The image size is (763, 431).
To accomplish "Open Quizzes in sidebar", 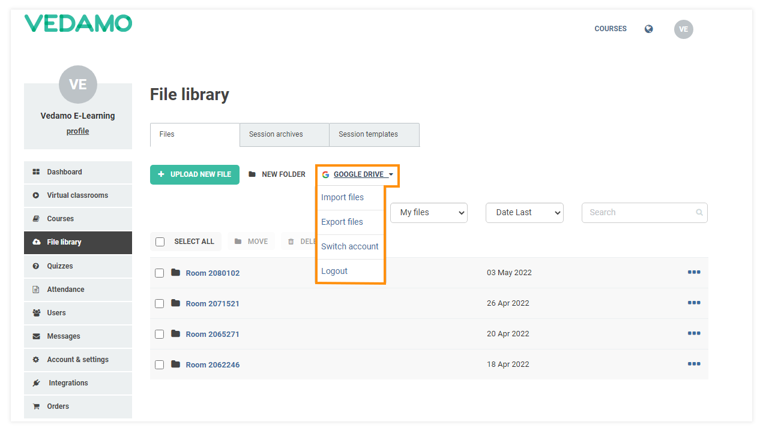I will (78, 266).
